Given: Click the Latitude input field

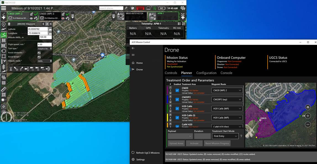Looking at the screenshot, I should 38,29.
